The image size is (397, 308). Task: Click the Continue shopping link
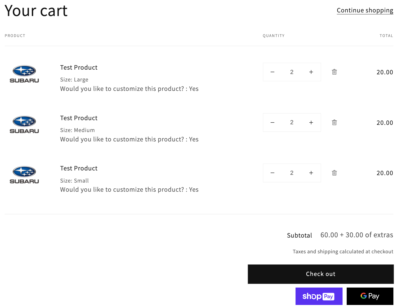point(365,10)
